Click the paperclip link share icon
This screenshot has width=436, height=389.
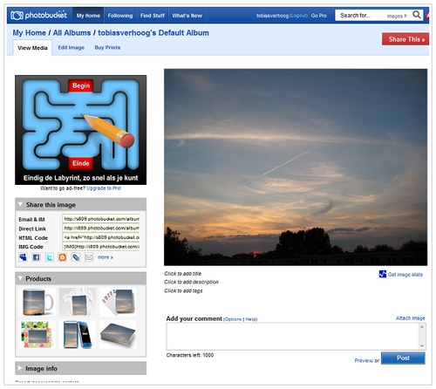point(76,257)
